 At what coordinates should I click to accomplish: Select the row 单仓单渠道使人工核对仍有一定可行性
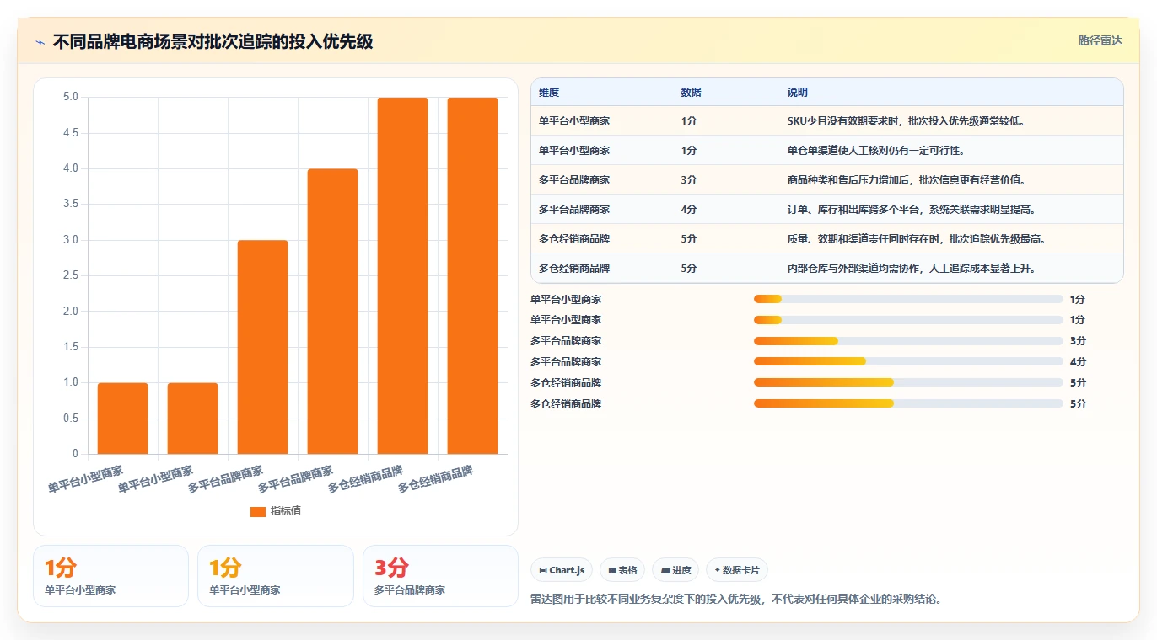point(827,151)
